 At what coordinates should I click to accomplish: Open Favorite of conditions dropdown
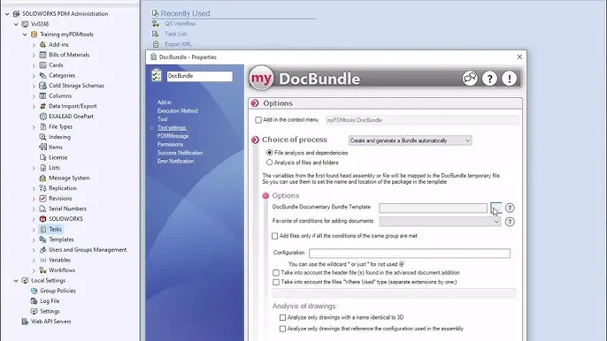(440, 222)
